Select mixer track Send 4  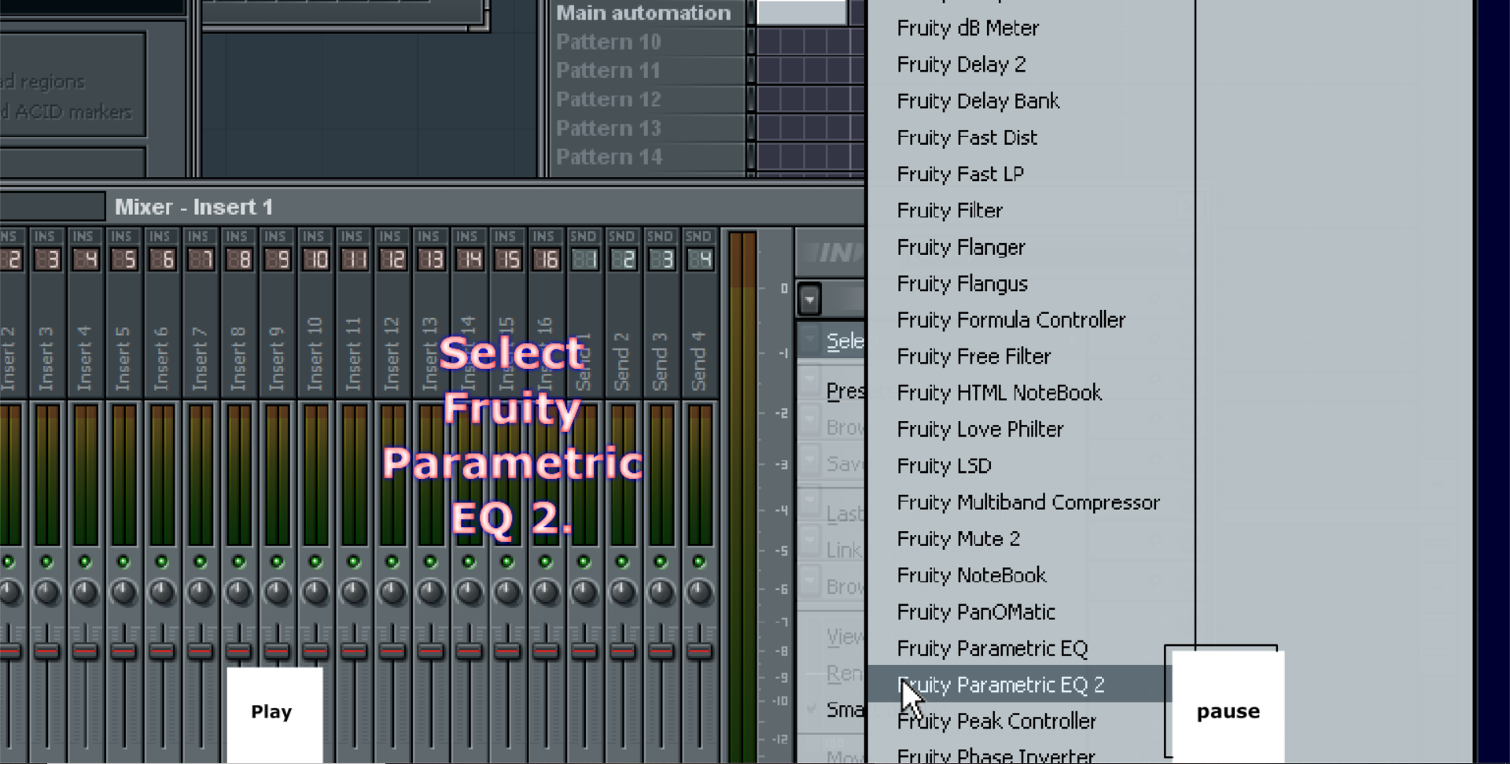tap(699, 361)
